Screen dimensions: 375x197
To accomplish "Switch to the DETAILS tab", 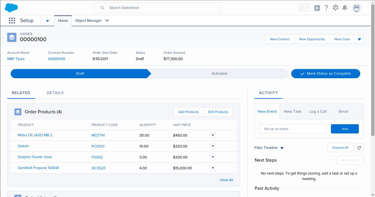I will coord(55,93).
